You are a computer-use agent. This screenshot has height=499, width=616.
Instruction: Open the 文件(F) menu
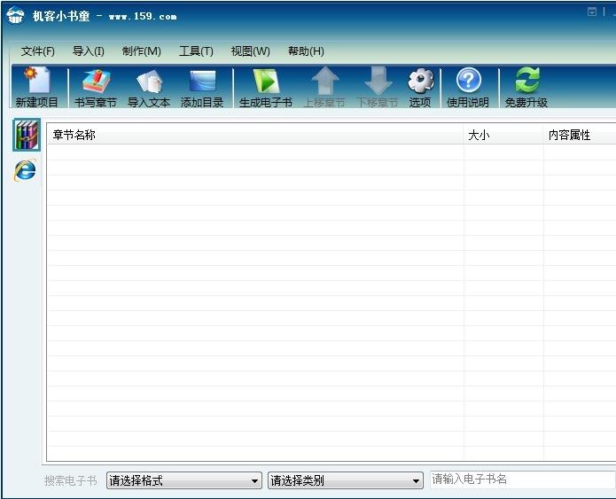pyautogui.click(x=38, y=51)
